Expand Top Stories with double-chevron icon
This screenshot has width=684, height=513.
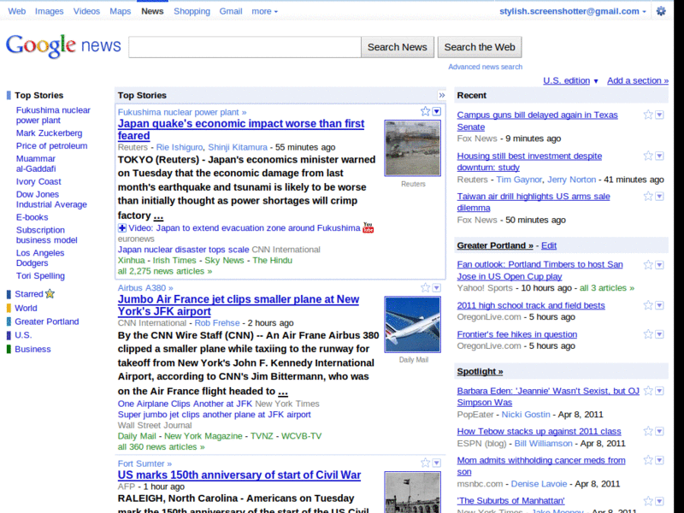tap(441, 95)
